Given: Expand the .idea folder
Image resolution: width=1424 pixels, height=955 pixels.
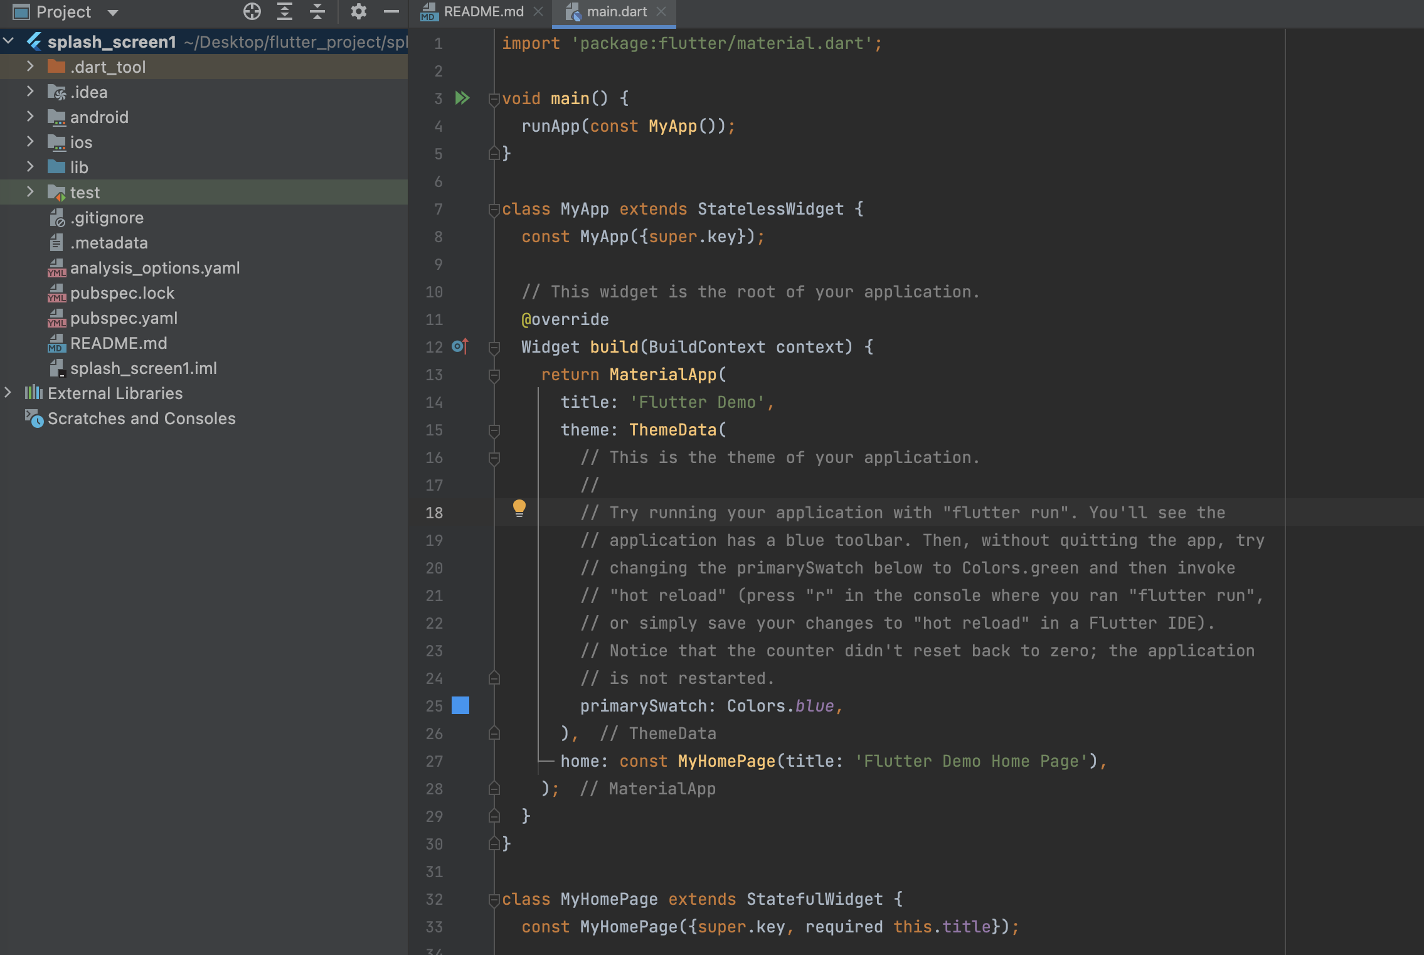Looking at the screenshot, I should pyautogui.click(x=30, y=91).
